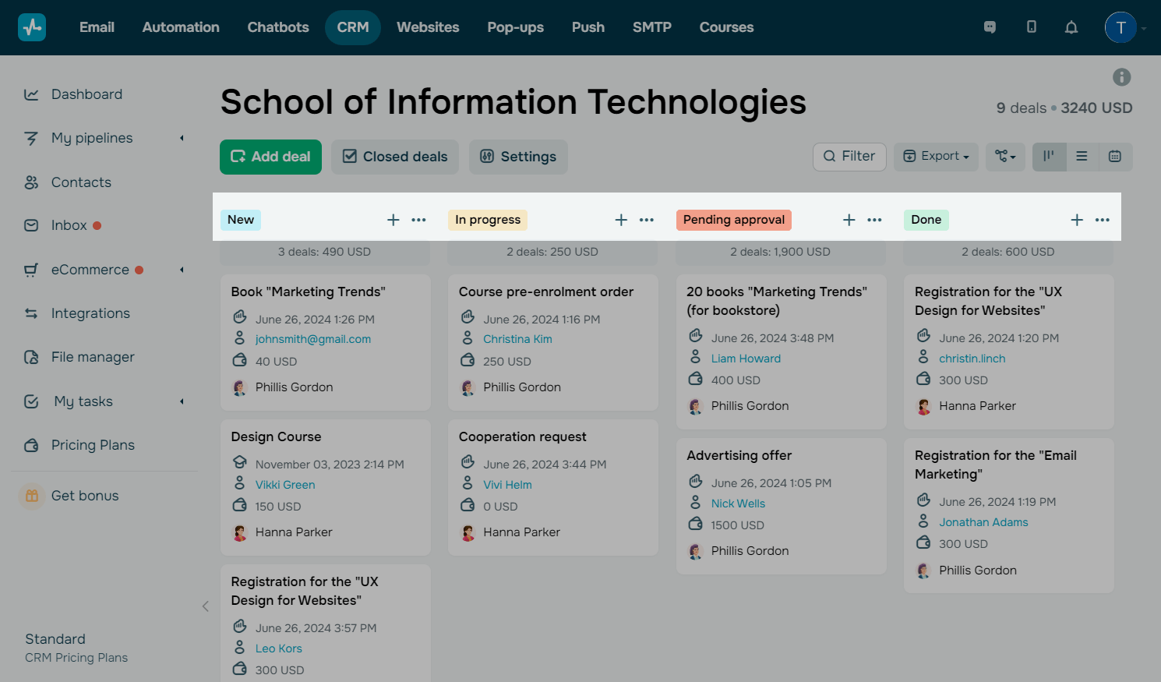Open Contacts from the sidebar
Viewport: 1161px width, 682px height.
(81, 182)
